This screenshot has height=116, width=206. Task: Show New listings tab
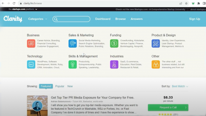coord(70,86)
